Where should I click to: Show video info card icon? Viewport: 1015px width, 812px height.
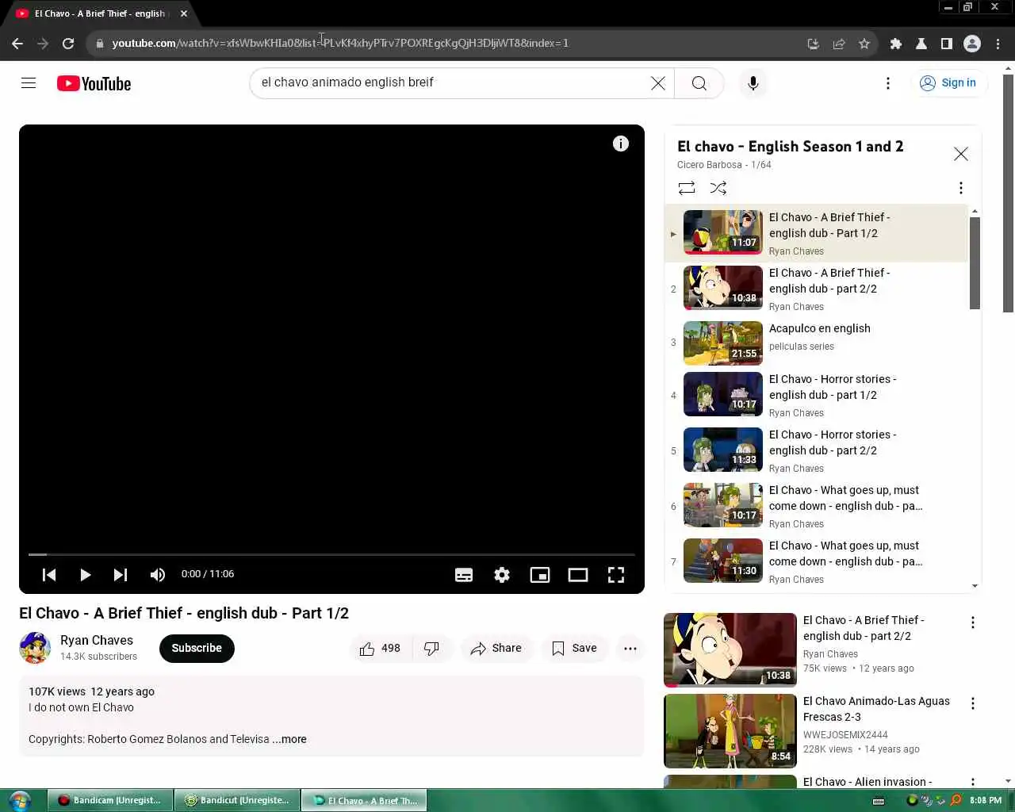(x=621, y=144)
